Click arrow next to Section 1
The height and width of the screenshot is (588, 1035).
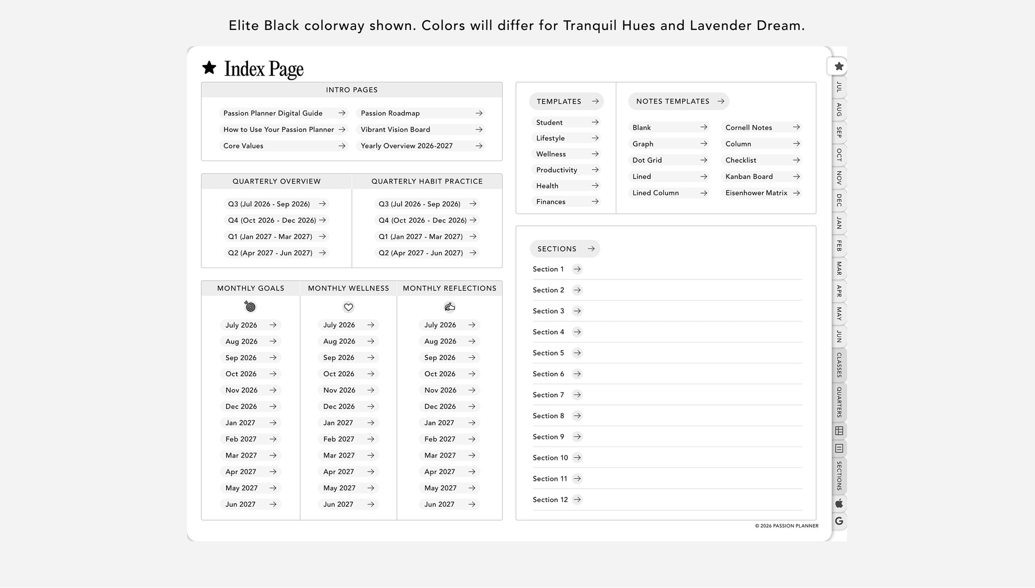pos(577,269)
